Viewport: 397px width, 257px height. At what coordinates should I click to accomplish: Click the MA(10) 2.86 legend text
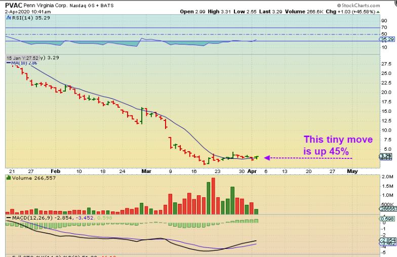coord(24,63)
